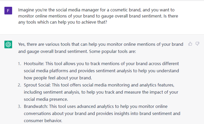Click the purple user avatar labeled F
The image size is (204, 124).
pyautogui.click(x=8, y=11)
